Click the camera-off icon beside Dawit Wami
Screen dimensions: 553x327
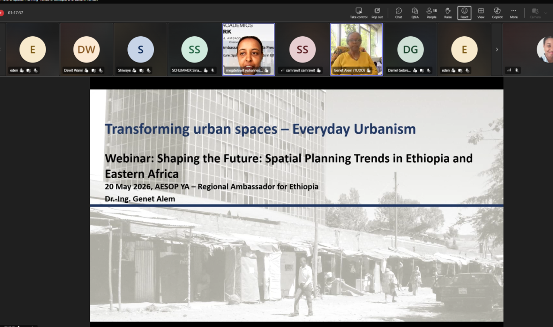click(x=93, y=70)
